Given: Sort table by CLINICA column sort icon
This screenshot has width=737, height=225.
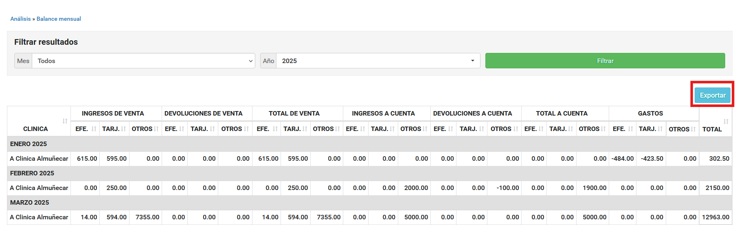Looking at the screenshot, I should (x=65, y=121).
